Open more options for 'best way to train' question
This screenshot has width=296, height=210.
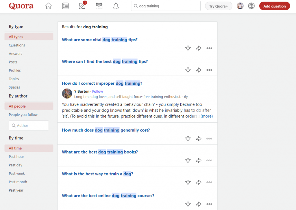209,182
